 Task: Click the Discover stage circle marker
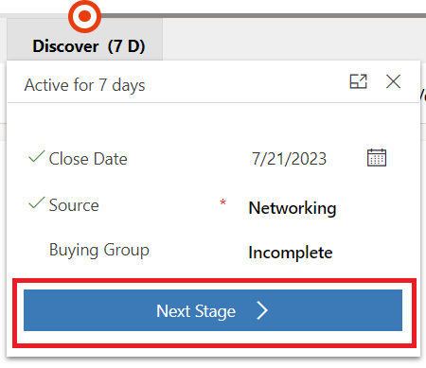(x=84, y=16)
